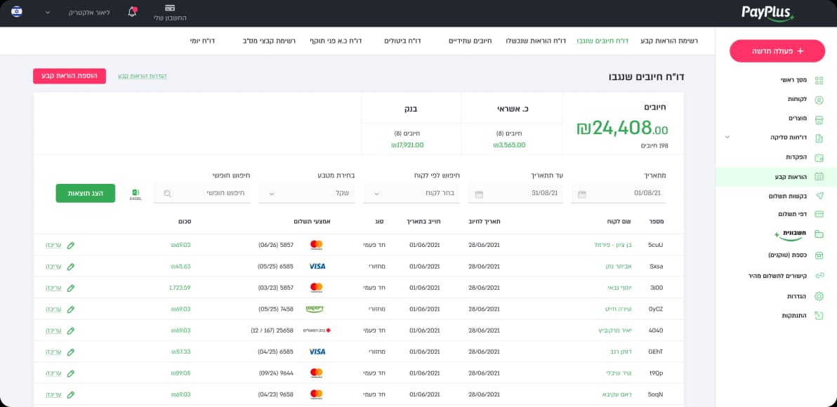Click the PayPlus logo
Image resolution: width=837 pixels, height=407 pixels.
point(767,13)
